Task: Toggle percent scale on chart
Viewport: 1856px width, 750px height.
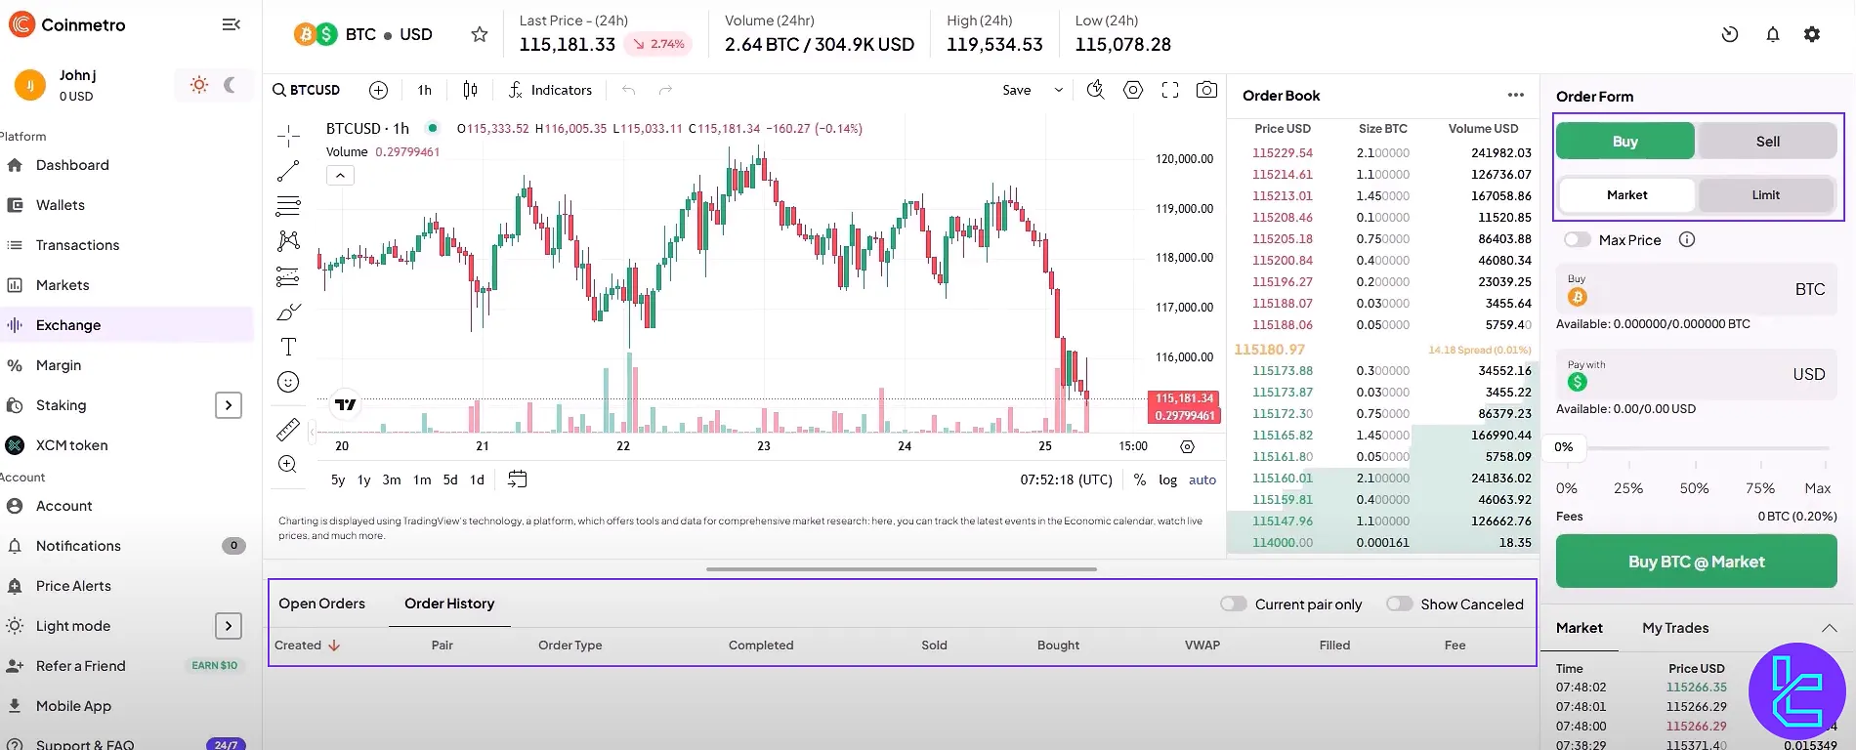Action: click(x=1140, y=479)
